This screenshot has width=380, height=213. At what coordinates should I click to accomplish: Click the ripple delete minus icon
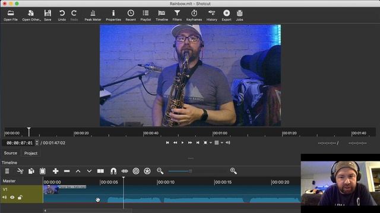pos(67,171)
